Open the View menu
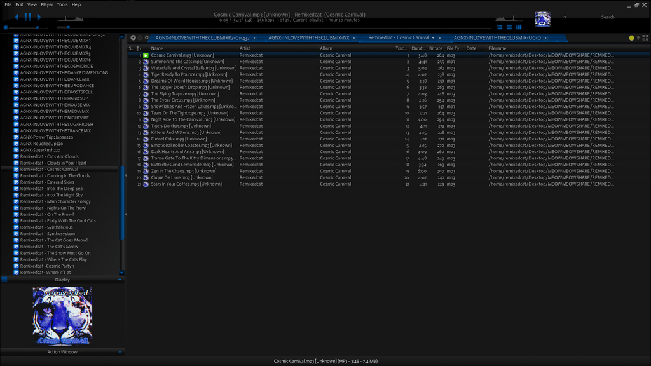 [32, 4]
